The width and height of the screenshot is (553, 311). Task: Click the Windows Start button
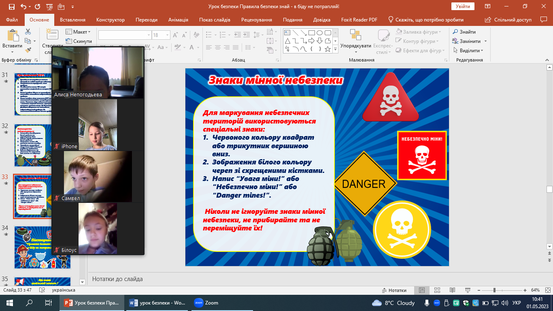click(10, 303)
